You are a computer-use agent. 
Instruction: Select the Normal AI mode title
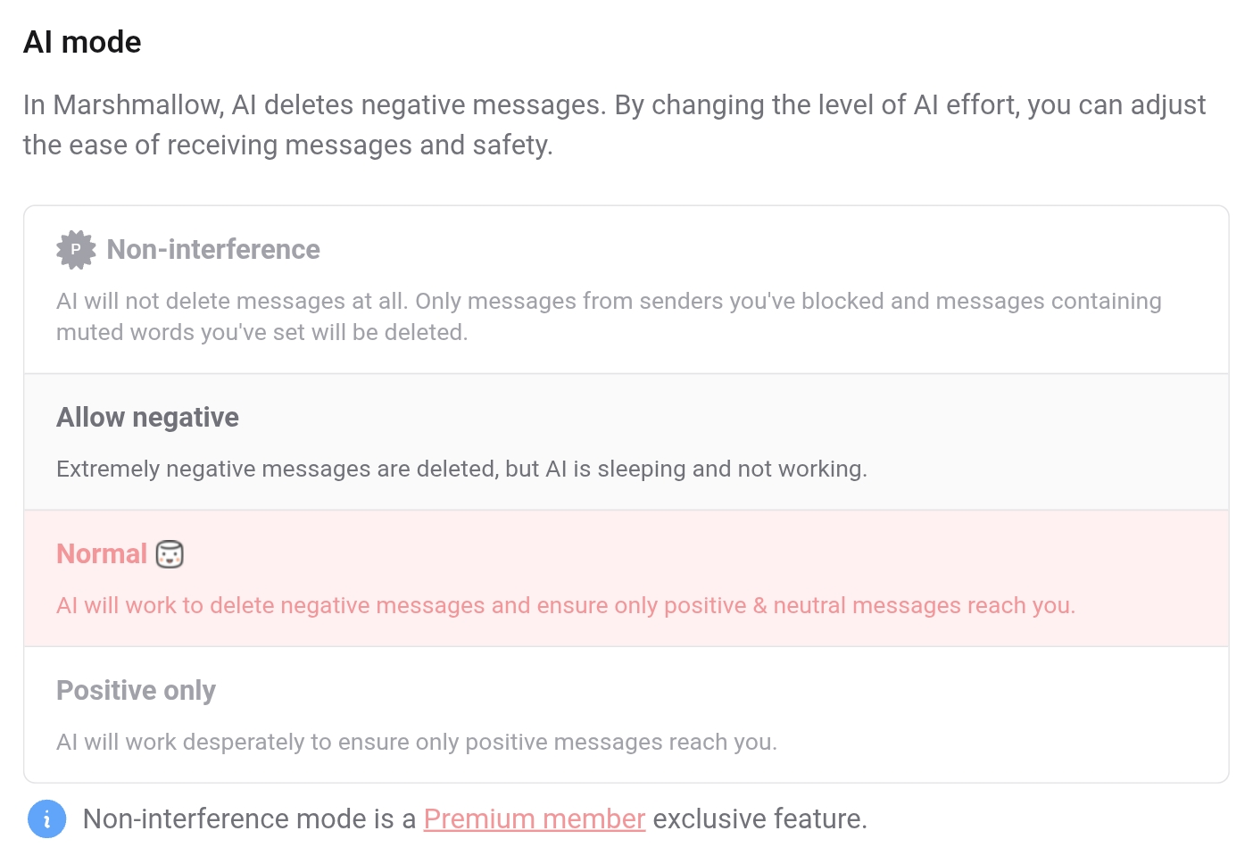click(x=102, y=554)
